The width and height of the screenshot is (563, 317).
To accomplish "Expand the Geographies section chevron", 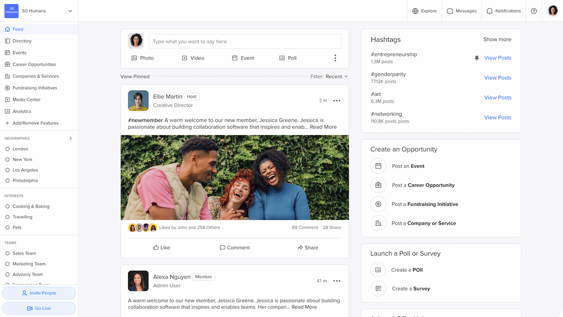I will click(71, 138).
